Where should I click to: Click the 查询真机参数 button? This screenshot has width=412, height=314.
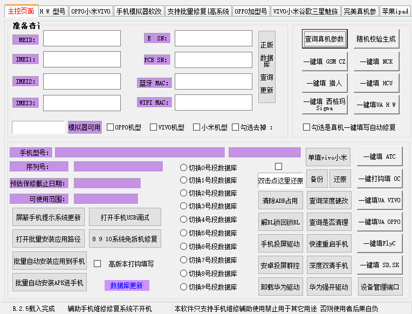[325, 39]
